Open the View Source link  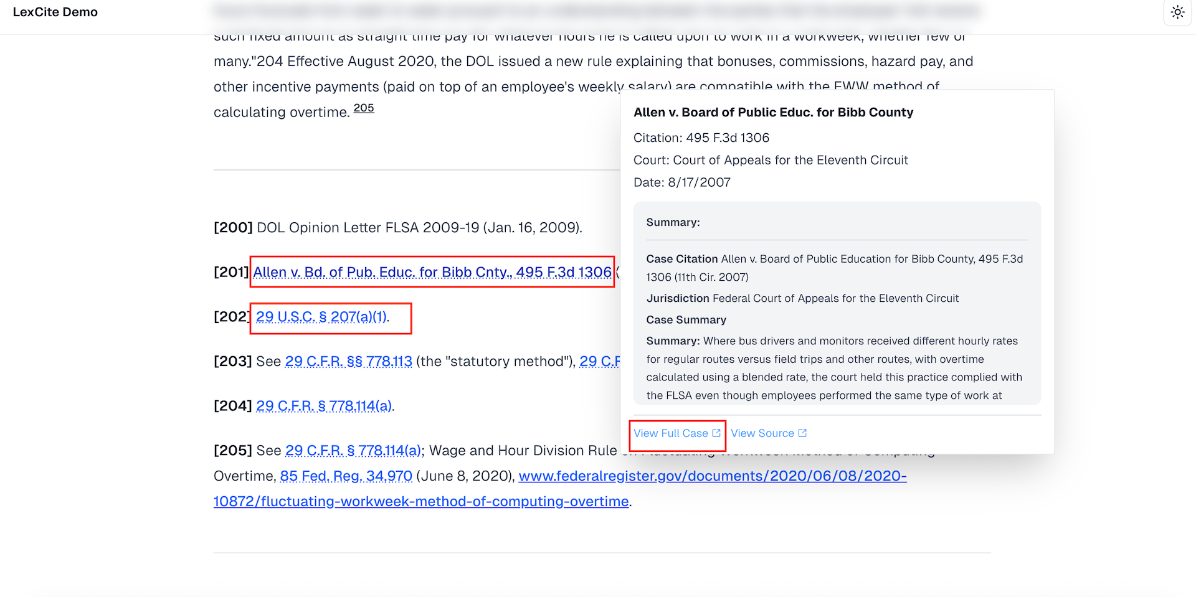(x=762, y=433)
